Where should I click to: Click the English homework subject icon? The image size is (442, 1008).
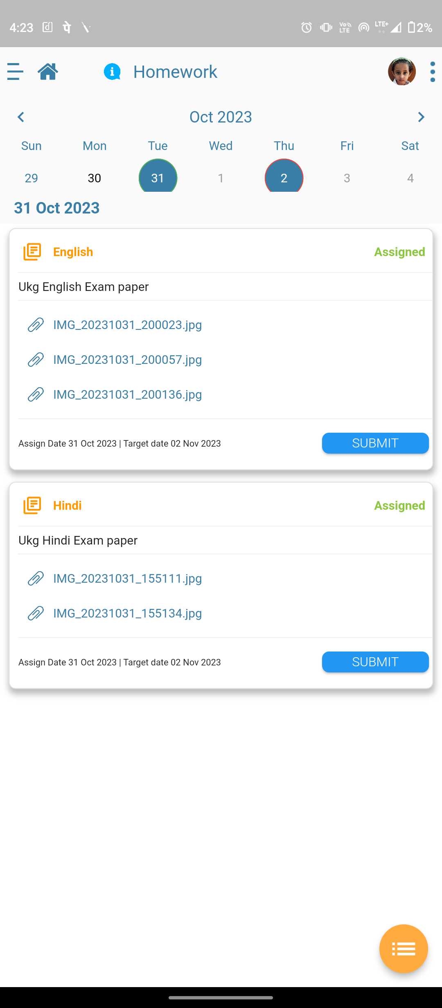click(32, 252)
